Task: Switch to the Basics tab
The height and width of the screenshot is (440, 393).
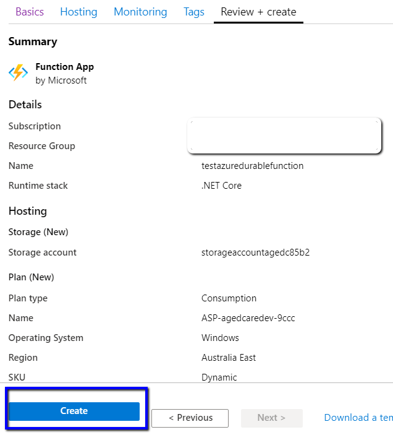Action: (30, 12)
